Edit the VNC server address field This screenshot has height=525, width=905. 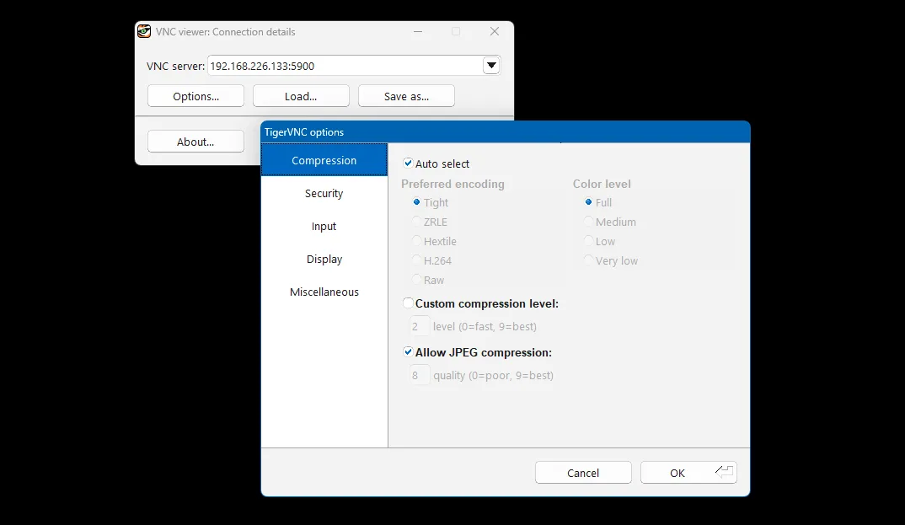click(345, 66)
